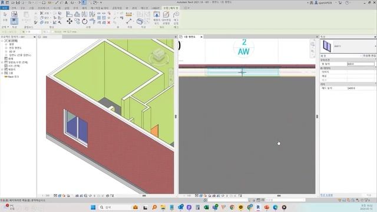Viewport: 377px width, 212px height.
Task: Click the Text (A) icon in the Quick Access Toolbar
Action: point(66,2)
